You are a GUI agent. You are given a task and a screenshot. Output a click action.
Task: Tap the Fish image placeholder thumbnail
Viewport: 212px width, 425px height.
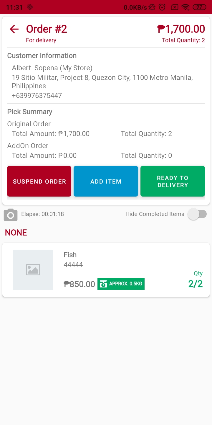click(x=33, y=270)
